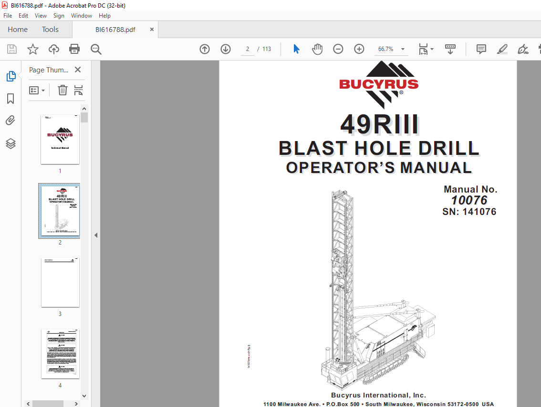Open the File menu
This screenshot has width=541, height=407.
[8, 16]
